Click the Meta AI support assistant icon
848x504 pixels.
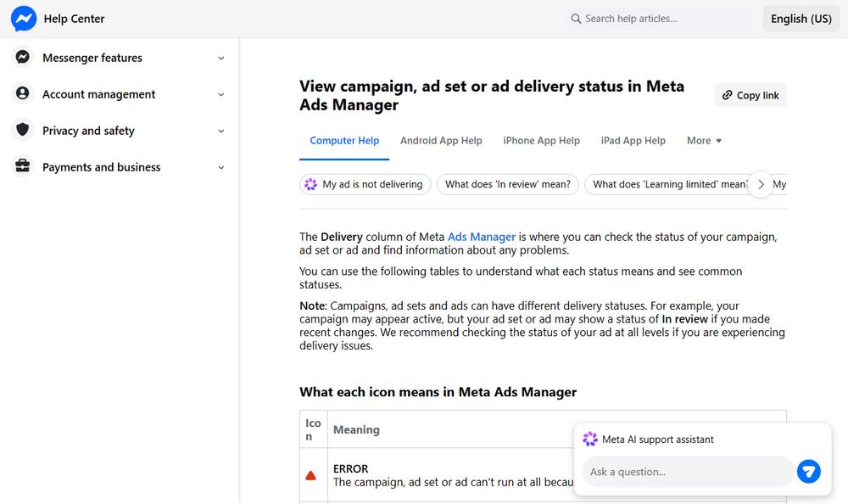click(590, 439)
